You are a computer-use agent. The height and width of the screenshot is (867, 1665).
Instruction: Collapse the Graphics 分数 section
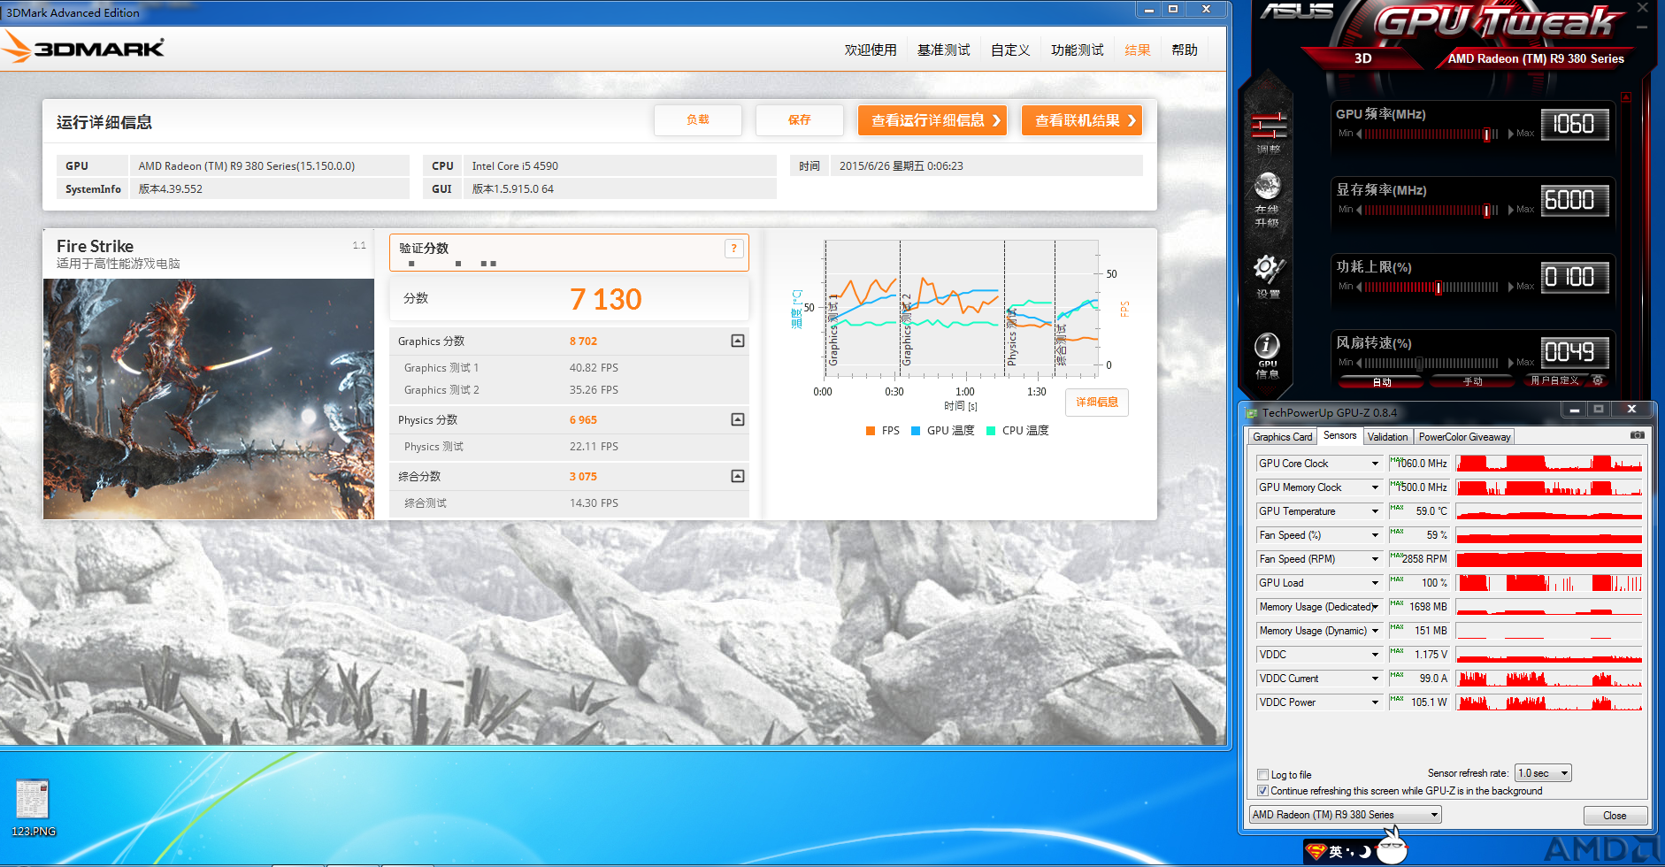click(738, 341)
